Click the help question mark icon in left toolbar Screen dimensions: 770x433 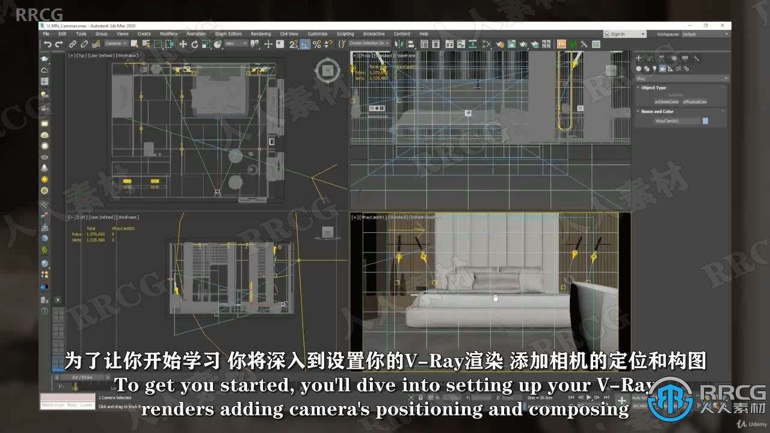tap(45, 311)
